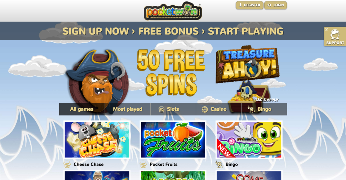Open the Login button

pos(275,5)
